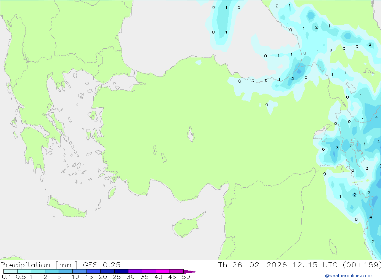Click the legend swatch between 35 and 40
The width and height of the screenshot is (381, 279).
coord(149,271)
